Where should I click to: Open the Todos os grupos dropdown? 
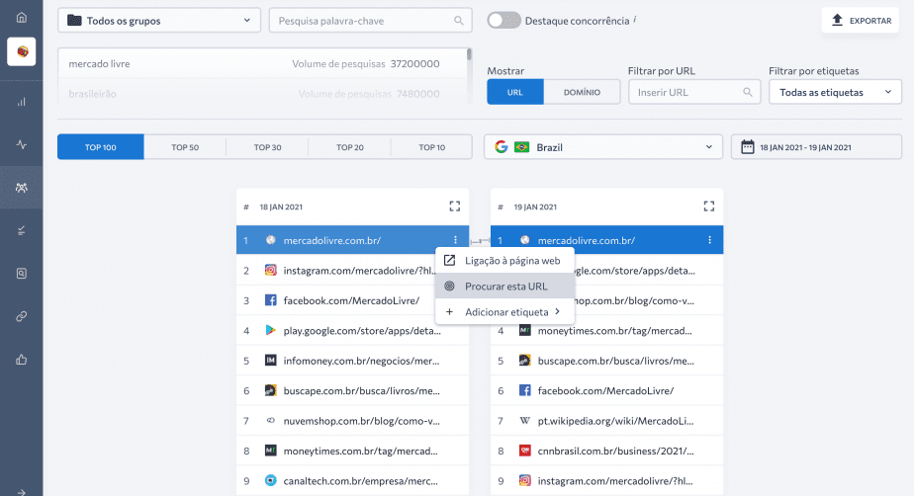(x=159, y=21)
